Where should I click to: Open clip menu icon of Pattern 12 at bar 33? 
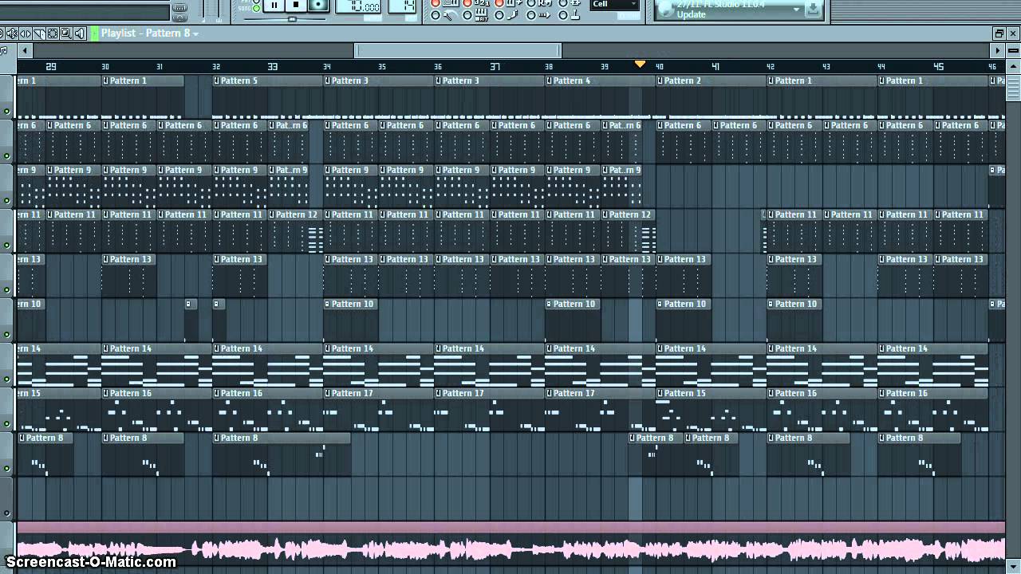[x=273, y=214]
